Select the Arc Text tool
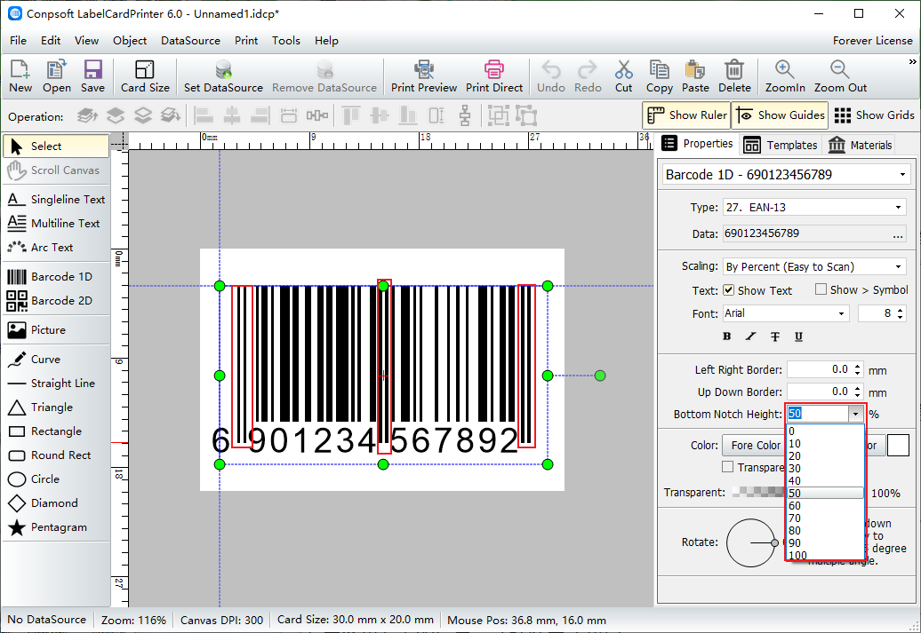Image resolution: width=921 pixels, height=633 pixels. (56, 247)
